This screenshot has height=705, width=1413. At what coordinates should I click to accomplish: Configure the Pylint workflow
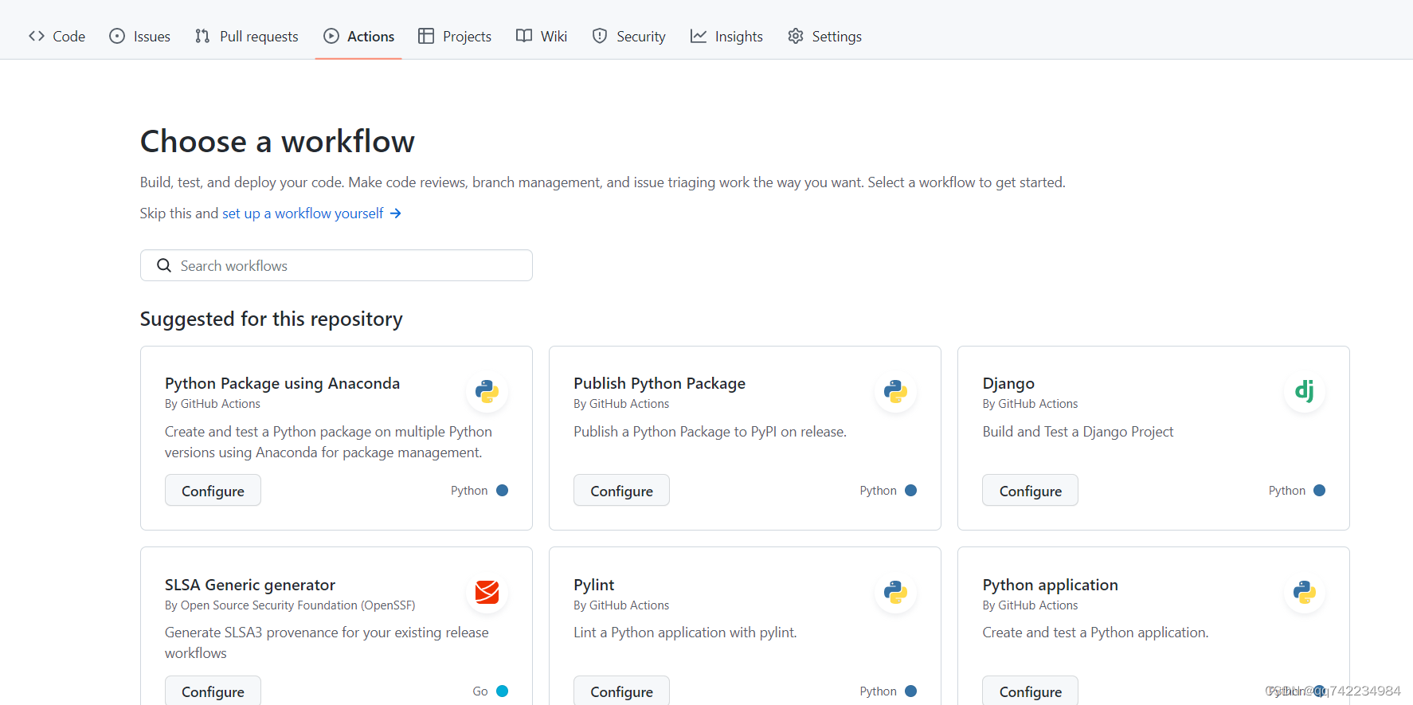click(621, 691)
